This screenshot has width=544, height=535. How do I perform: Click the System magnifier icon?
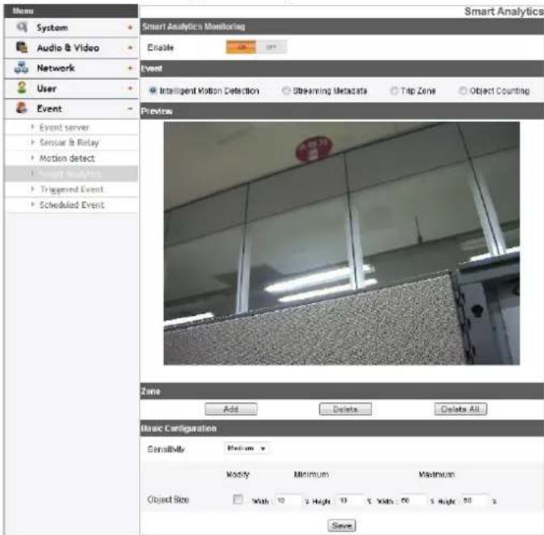[x=22, y=27]
